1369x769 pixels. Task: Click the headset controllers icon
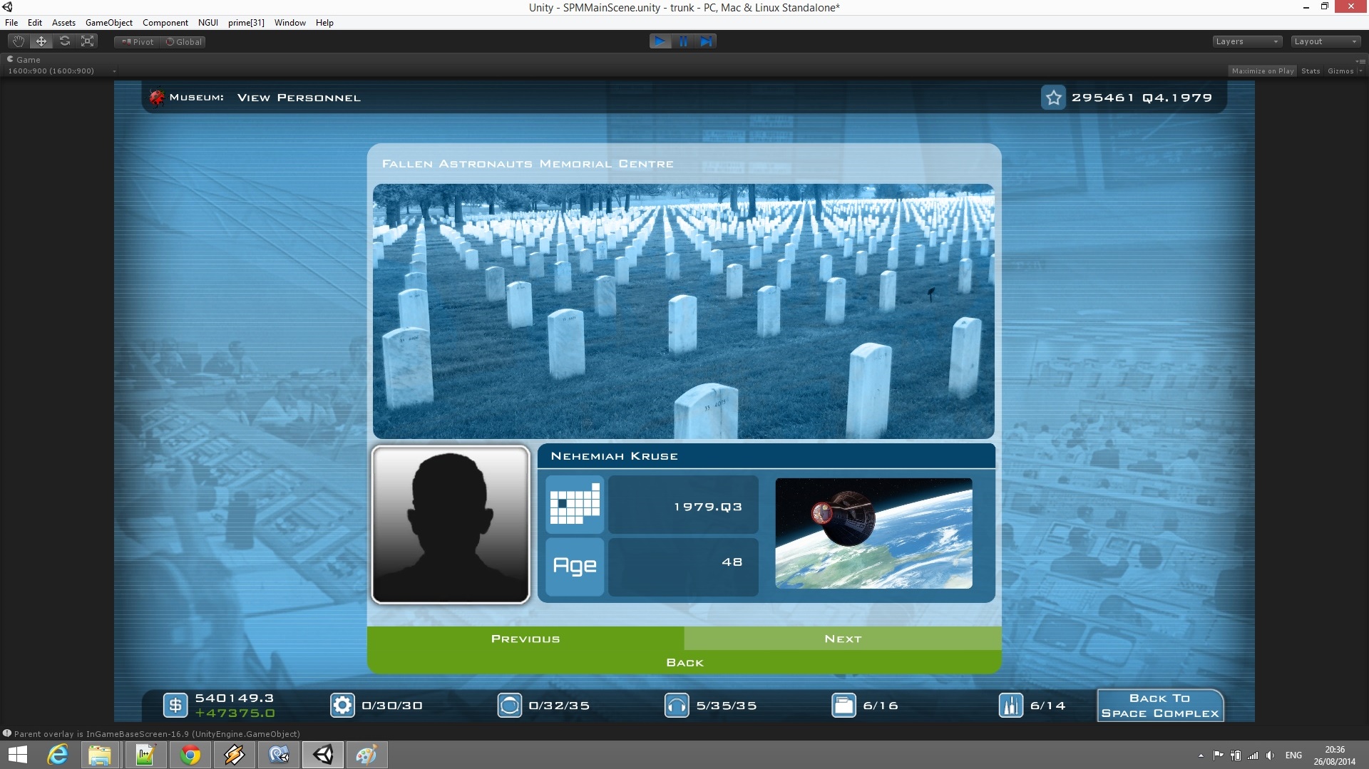677,706
